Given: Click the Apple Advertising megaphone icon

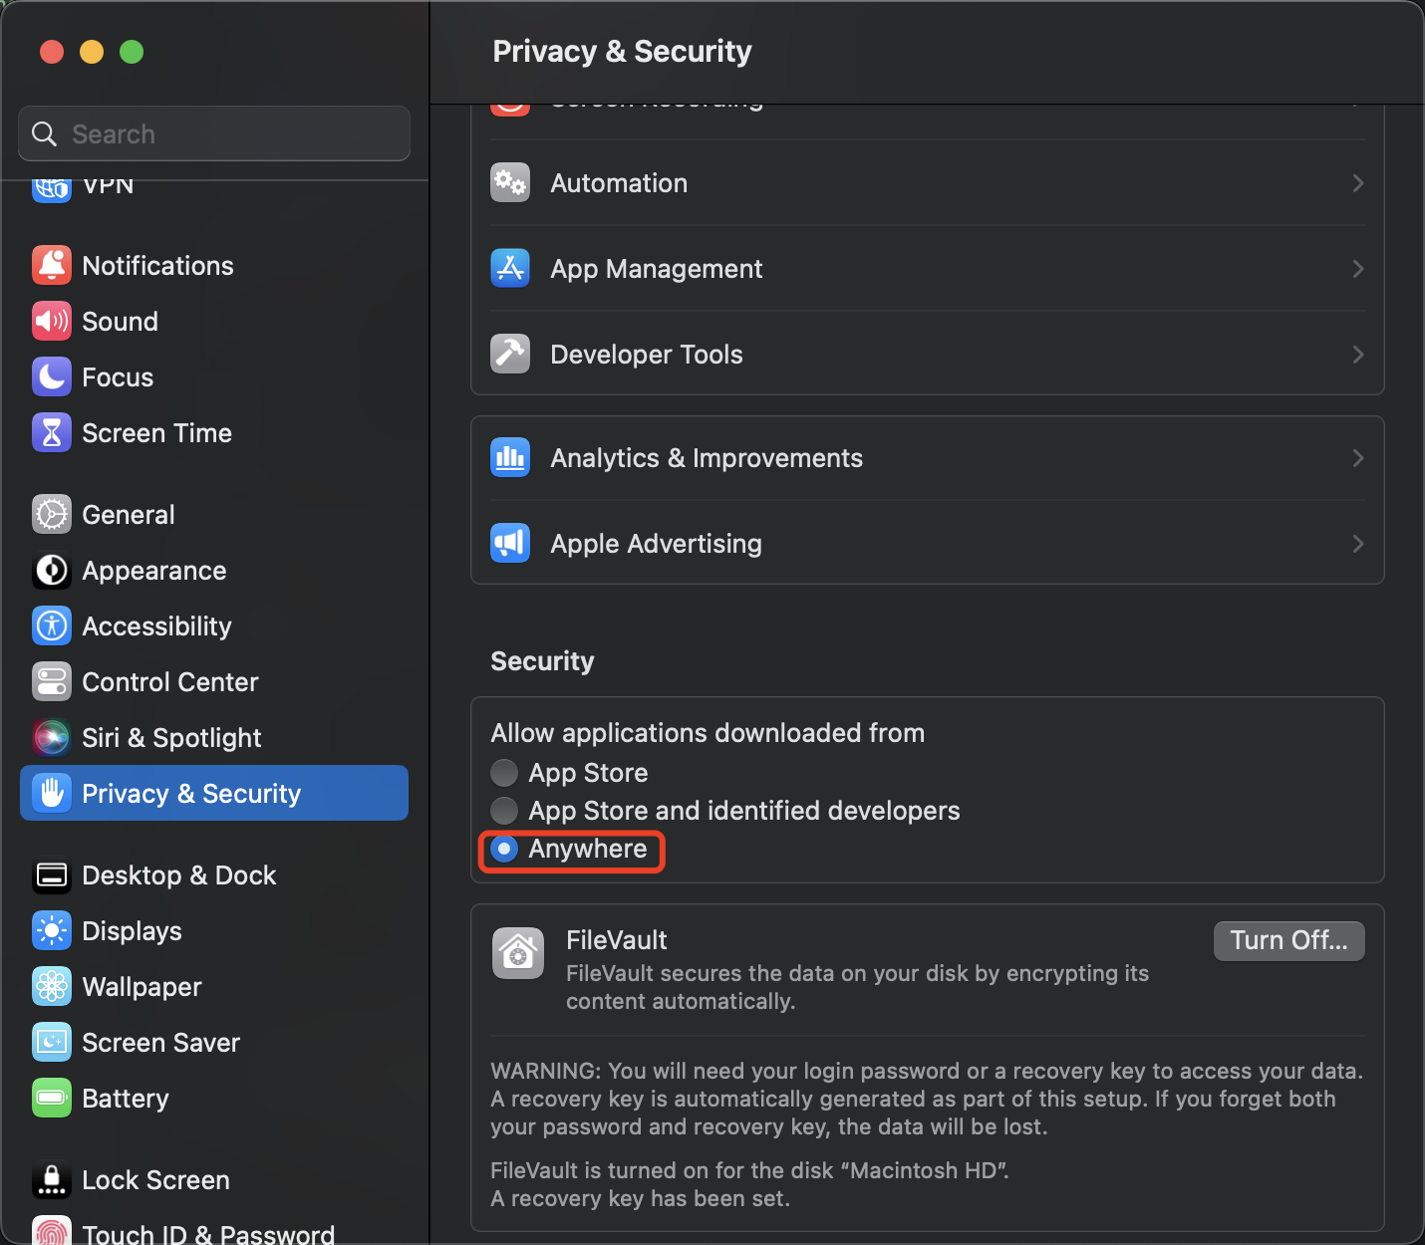Looking at the screenshot, I should pyautogui.click(x=510, y=543).
